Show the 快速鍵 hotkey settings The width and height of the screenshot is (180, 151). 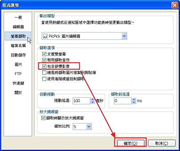pyautogui.click(x=18, y=83)
